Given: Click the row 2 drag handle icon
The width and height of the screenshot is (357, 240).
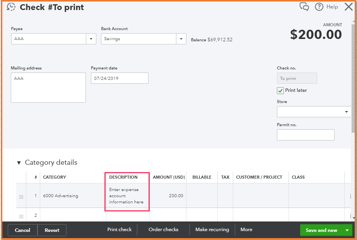Looking at the screenshot, I should point(21,216).
